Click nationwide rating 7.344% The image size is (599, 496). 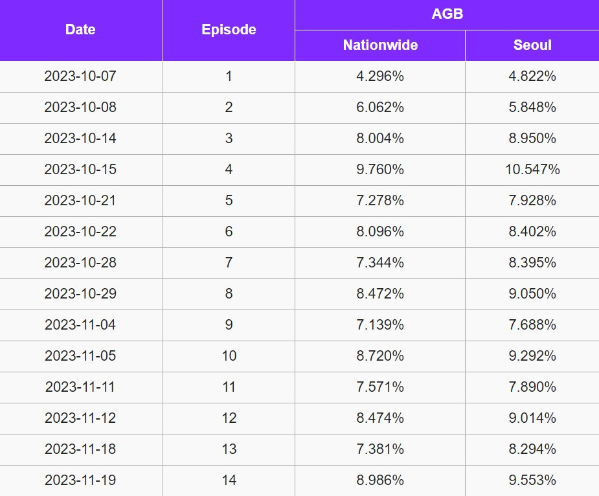click(380, 263)
